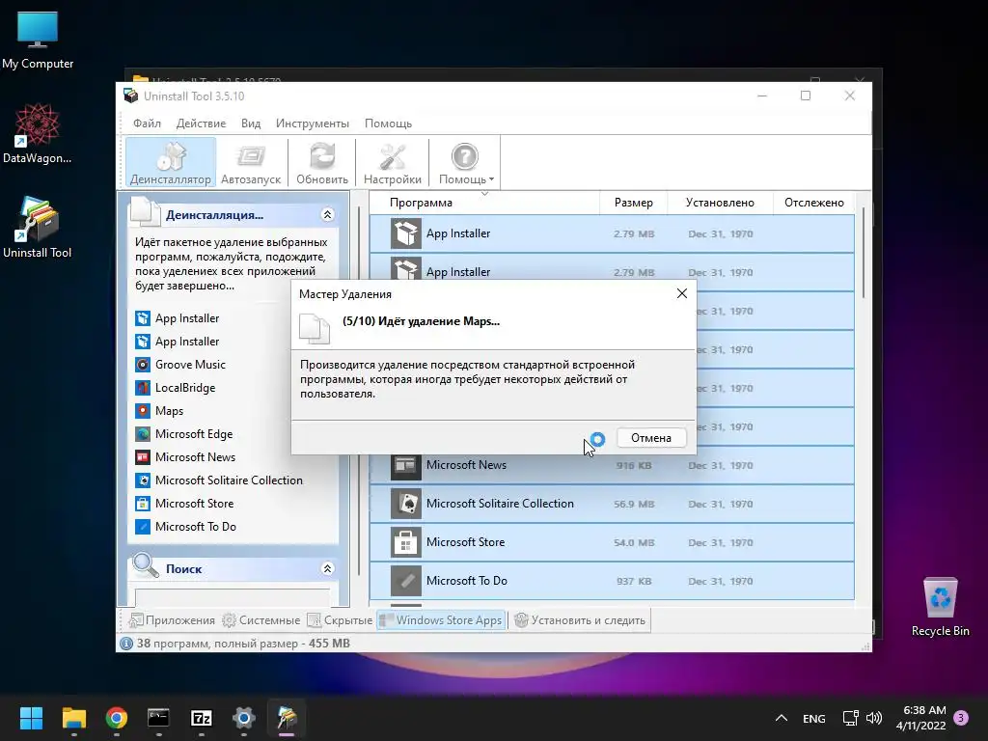
Task: Open the Вид menu
Action: pyautogui.click(x=251, y=123)
